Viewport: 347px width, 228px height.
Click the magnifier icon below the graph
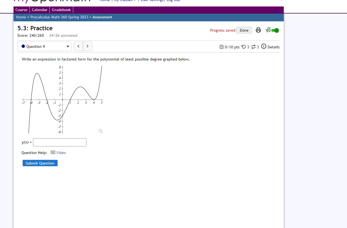click(x=101, y=131)
